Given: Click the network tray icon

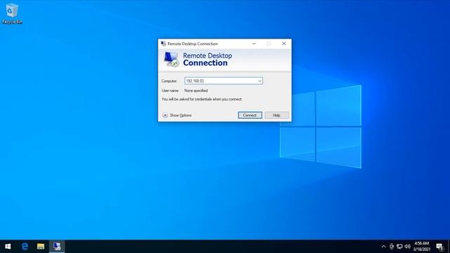Looking at the screenshot, I should tap(399, 247).
